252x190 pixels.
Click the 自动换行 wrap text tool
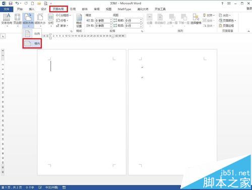coord(160,20)
